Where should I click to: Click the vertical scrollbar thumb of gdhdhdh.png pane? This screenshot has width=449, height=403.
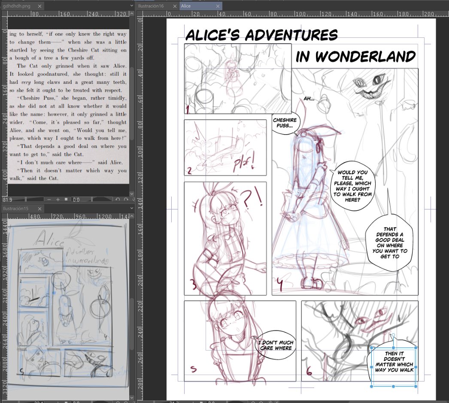[x=132, y=104]
